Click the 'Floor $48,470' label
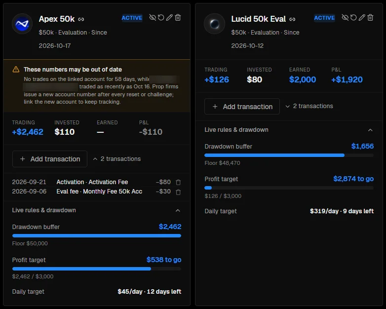 pos(222,163)
